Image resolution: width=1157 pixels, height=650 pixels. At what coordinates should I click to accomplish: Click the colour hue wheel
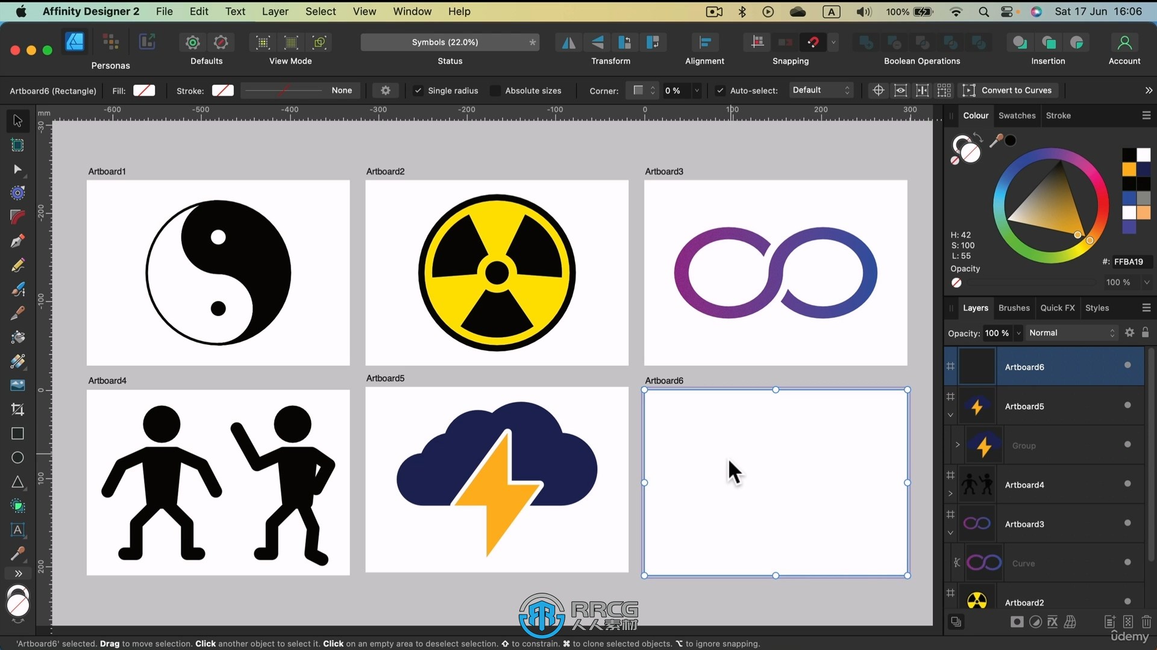tap(1051, 206)
